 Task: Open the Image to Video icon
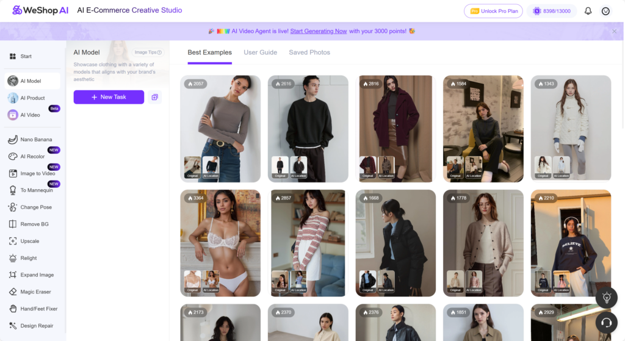pyautogui.click(x=13, y=173)
